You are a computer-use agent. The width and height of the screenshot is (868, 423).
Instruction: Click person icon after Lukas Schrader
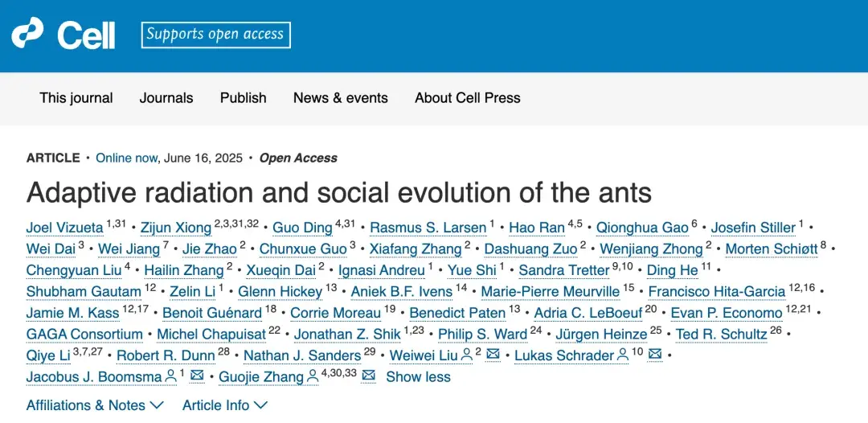[x=623, y=355]
